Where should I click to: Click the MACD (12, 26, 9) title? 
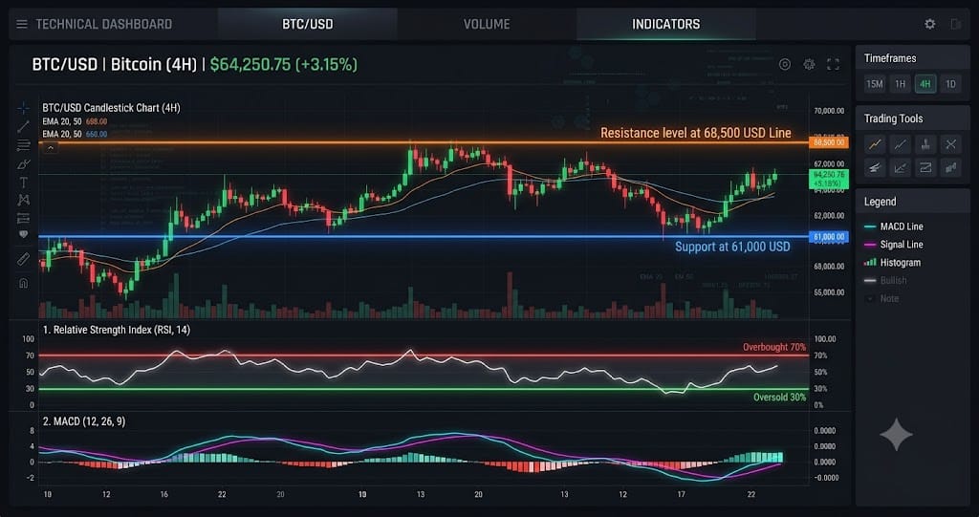84,421
